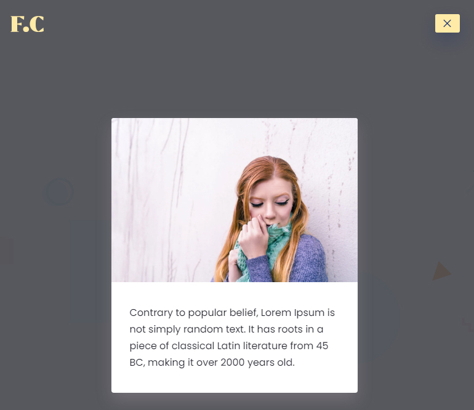Open the woman's photo in the popup
This screenshot has width=474, height=410.
pyautogui.click(x=235, y=200)
